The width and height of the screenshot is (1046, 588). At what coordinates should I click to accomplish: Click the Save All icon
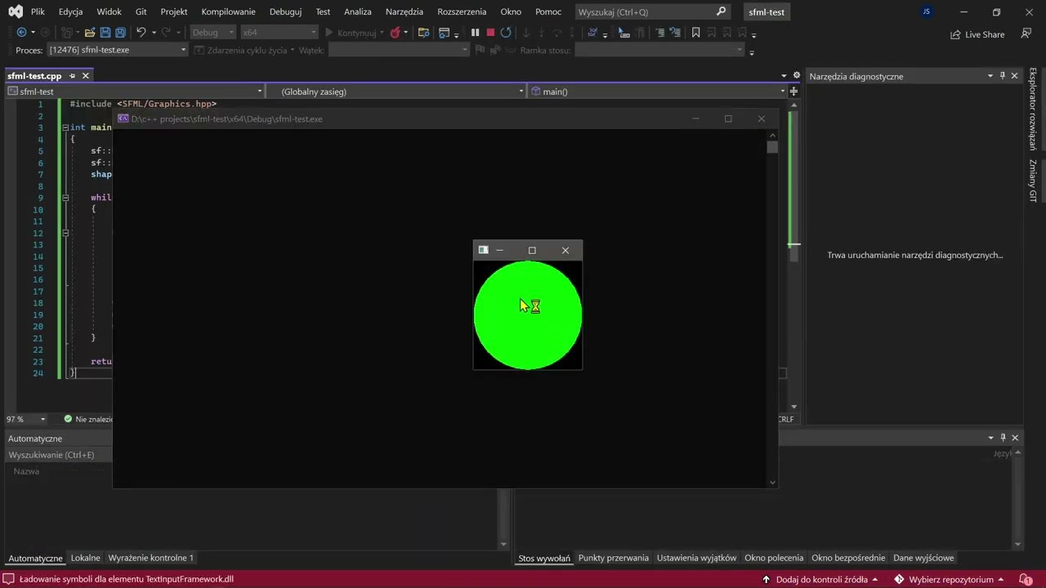click(x=120, y=33)
